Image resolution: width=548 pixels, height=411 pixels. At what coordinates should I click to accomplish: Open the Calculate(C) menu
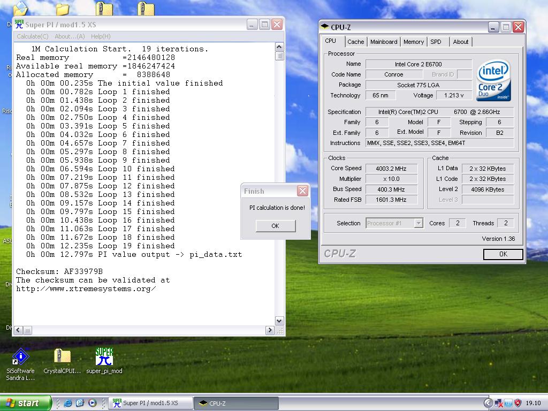click(x=33, y=36)
